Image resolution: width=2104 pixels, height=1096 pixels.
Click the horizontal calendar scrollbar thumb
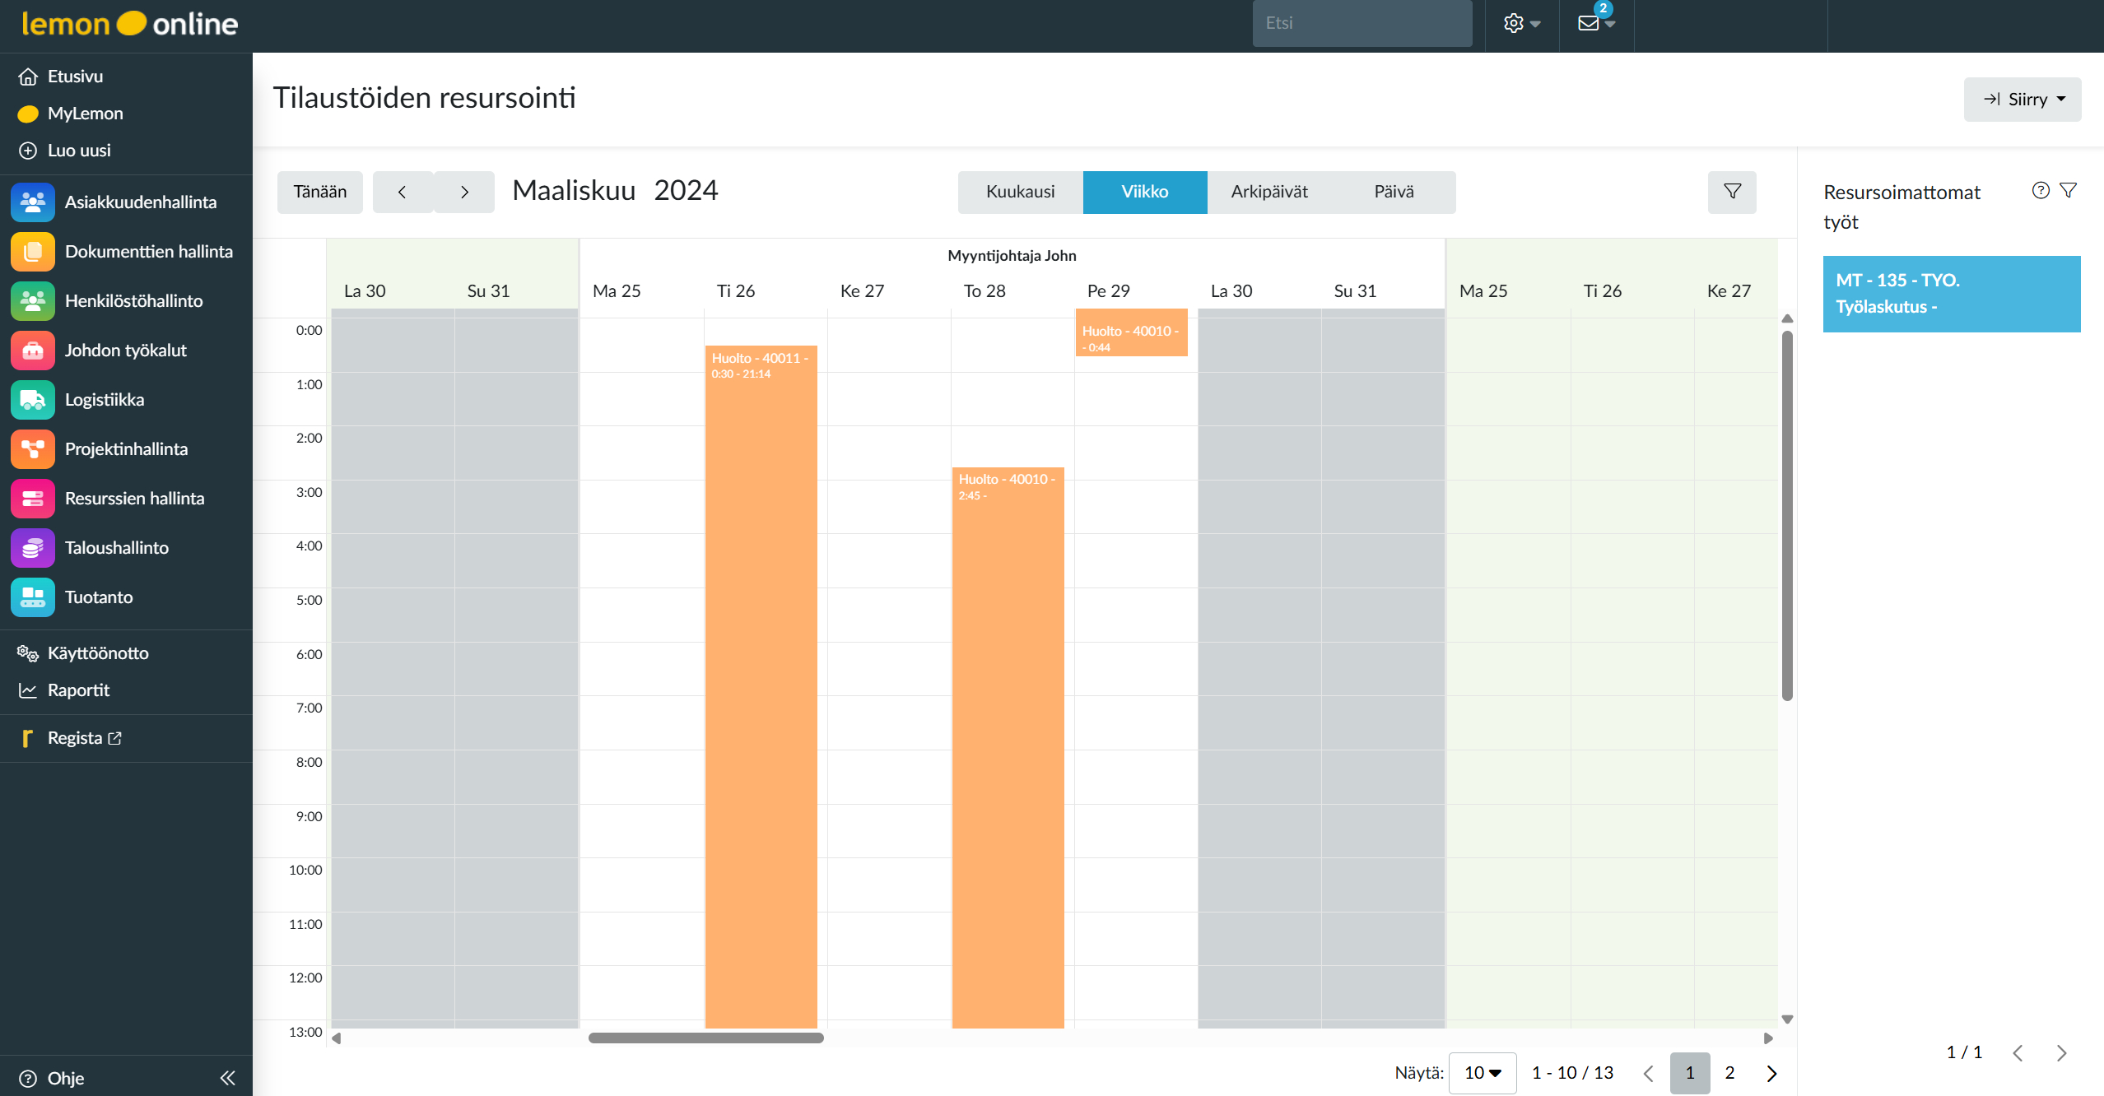[x=705, y=1038]
